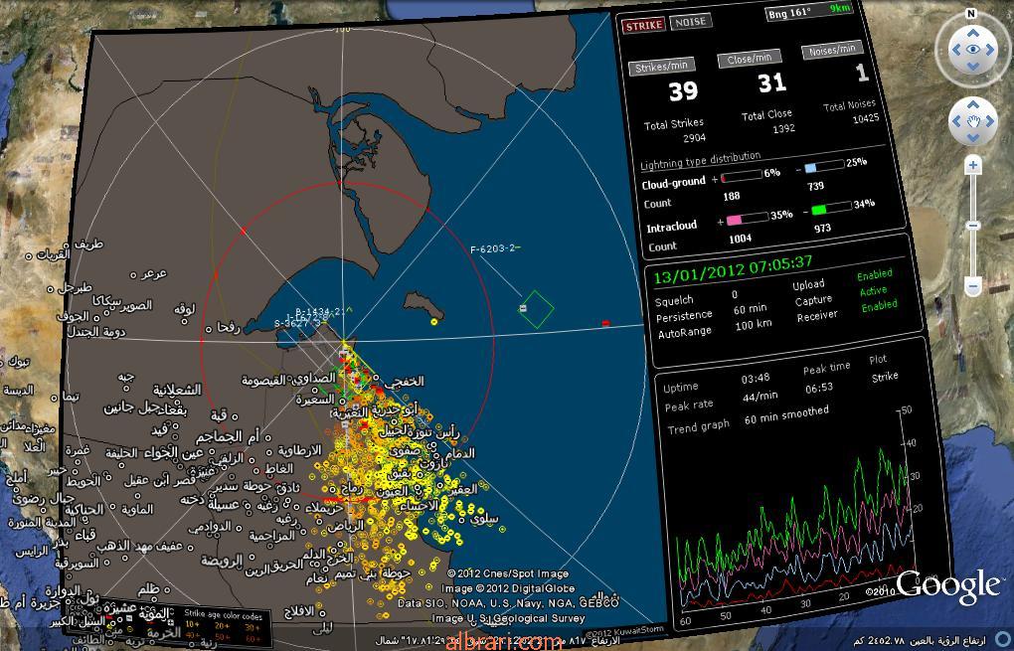The image size is (1014, 651).
Task: Click the Total Strikes value 2904
Action: point(694,138)
